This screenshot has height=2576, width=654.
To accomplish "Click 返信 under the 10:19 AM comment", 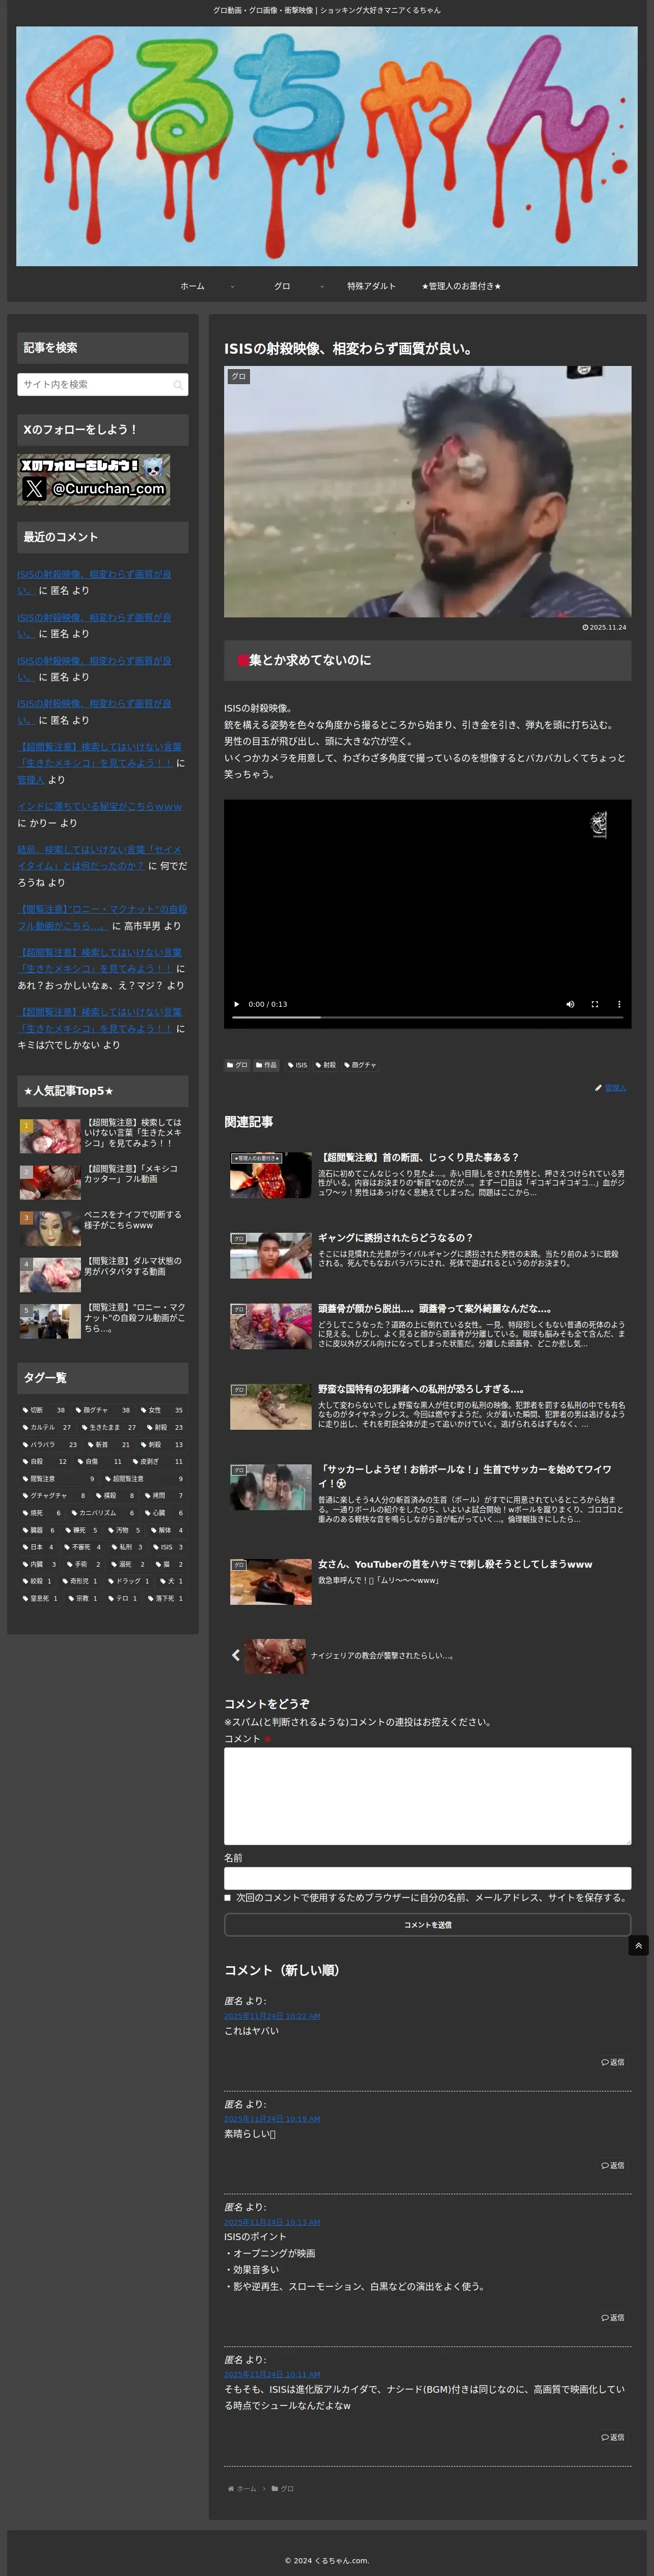I will tap(613, 2165).
